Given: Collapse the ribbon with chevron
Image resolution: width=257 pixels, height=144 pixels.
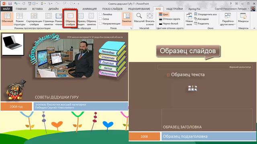Looking at the screenshot, I should (x=254, y=28).
